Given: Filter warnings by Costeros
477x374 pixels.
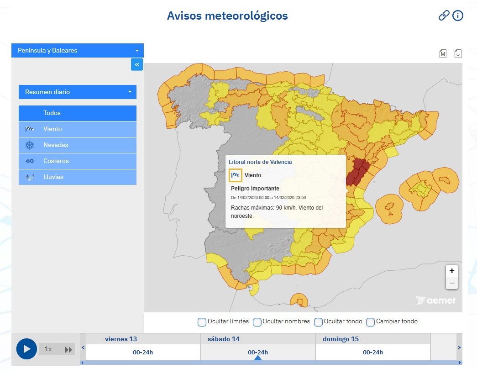Looking at the screenshot, I should click(x=78, y=161).
